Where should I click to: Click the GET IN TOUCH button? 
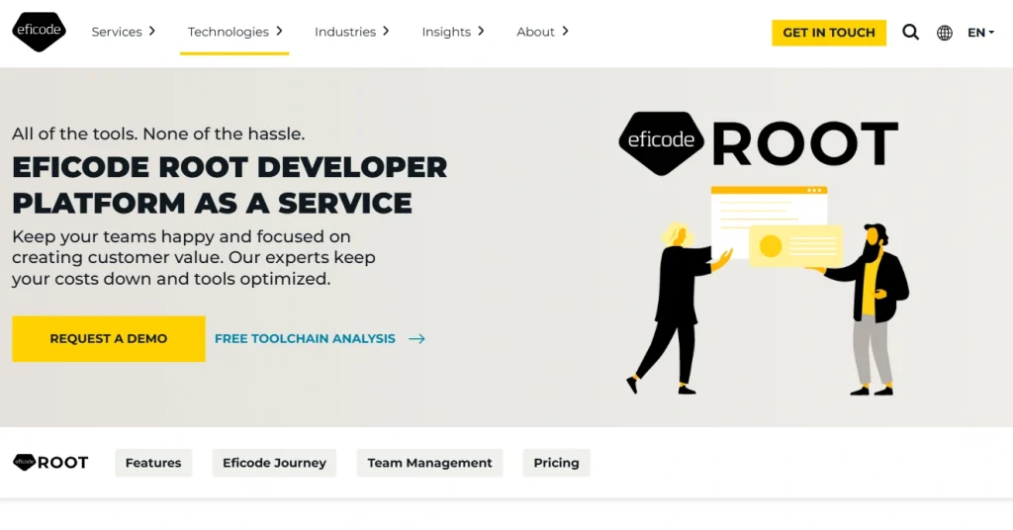point(829,33)
